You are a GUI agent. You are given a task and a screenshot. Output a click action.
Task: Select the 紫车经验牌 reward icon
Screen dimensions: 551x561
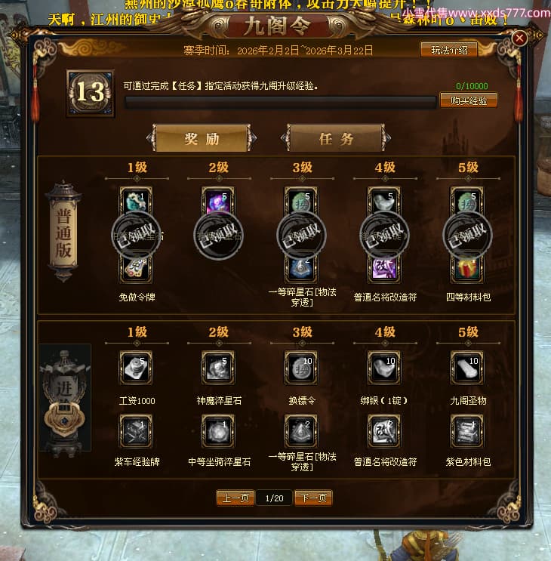[136, 431]
